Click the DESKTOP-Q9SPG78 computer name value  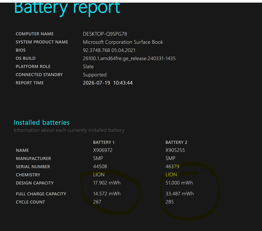click(105, 34)
